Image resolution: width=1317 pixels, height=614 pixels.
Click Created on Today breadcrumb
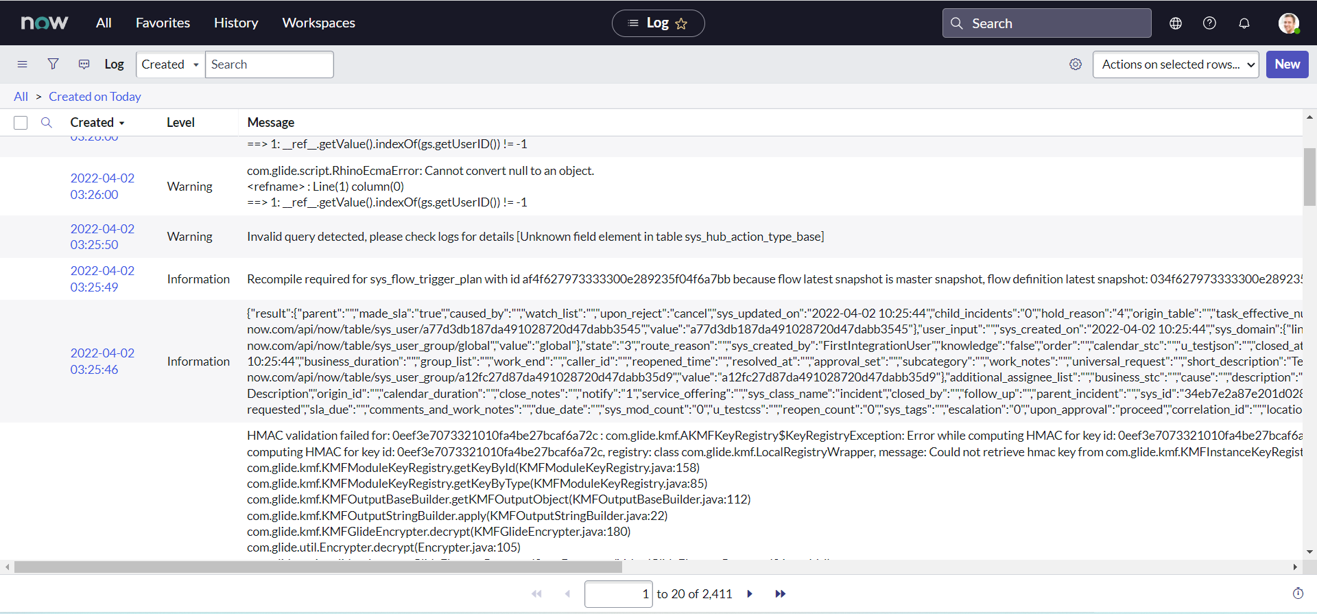click(95, 97)
